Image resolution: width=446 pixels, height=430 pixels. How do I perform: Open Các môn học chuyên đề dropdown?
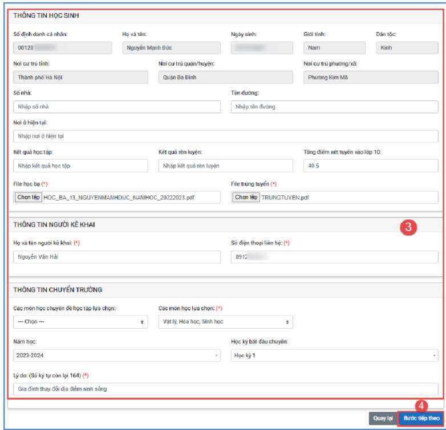pyautogui.click(x=80, y=322)
